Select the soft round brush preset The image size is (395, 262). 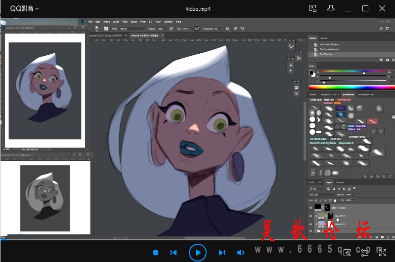point(312,112)
